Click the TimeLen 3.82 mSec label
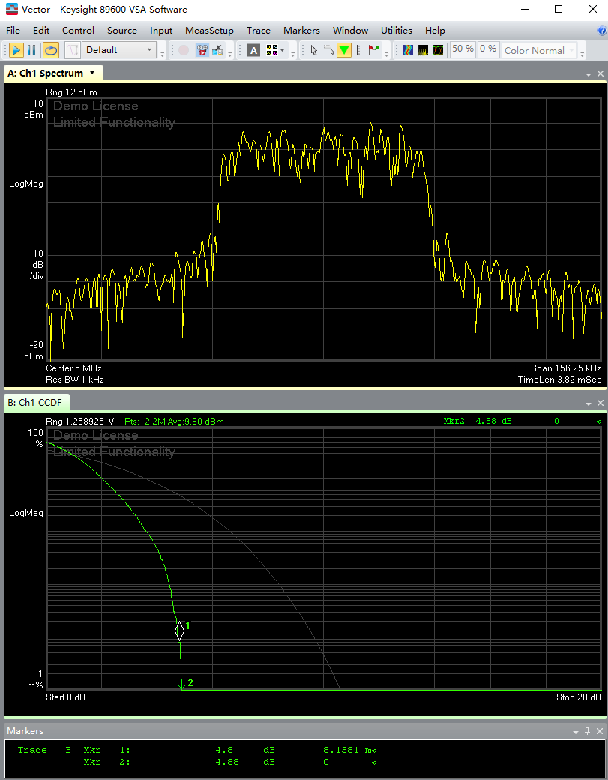This screenshot has height=780, width=608. tap(559, 379)
